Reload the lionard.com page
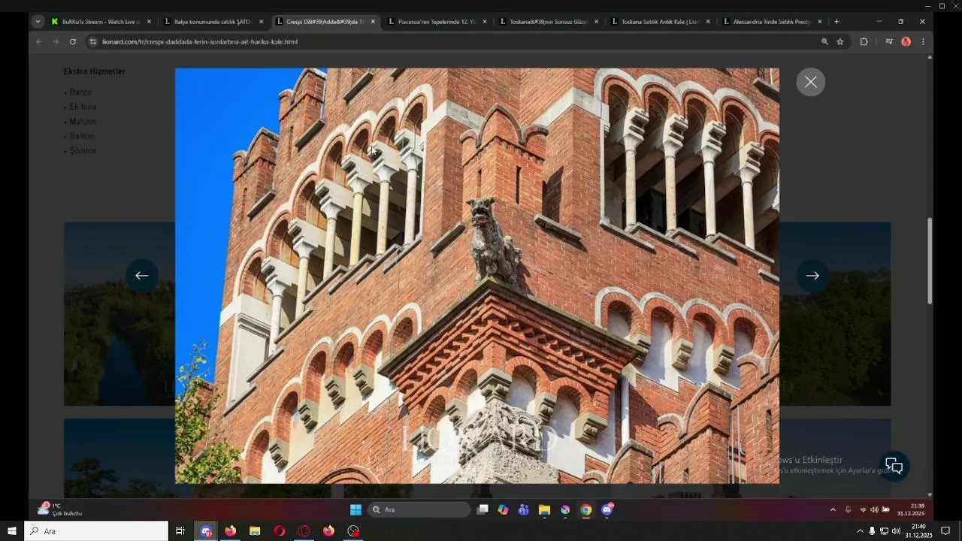962x541 pixels. pos(73,42)
